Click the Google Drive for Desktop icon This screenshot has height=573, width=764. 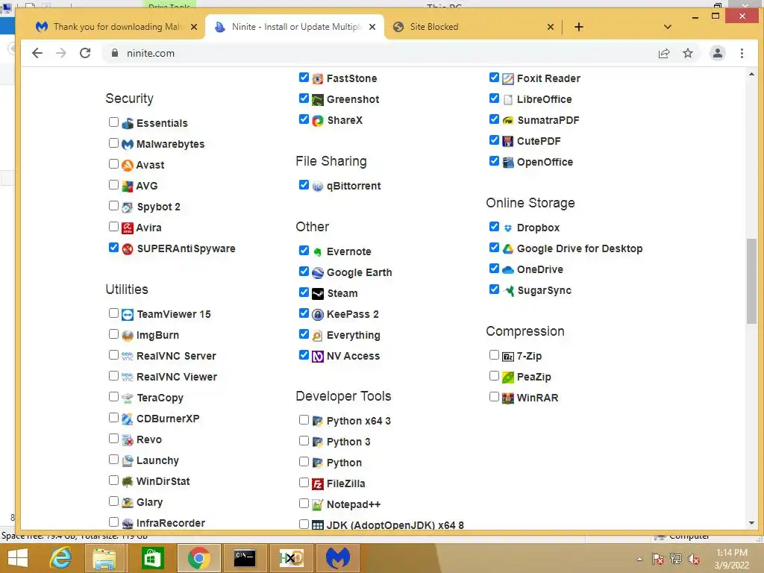(x=507, y=249)
